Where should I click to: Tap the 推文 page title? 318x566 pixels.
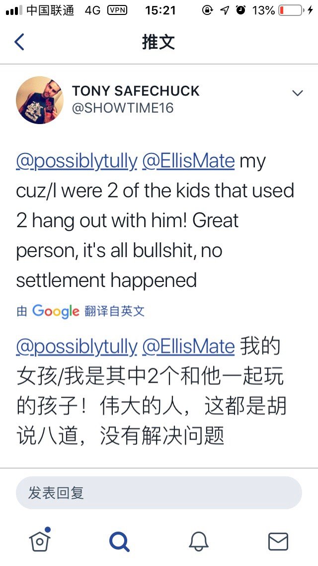[159, 42]
